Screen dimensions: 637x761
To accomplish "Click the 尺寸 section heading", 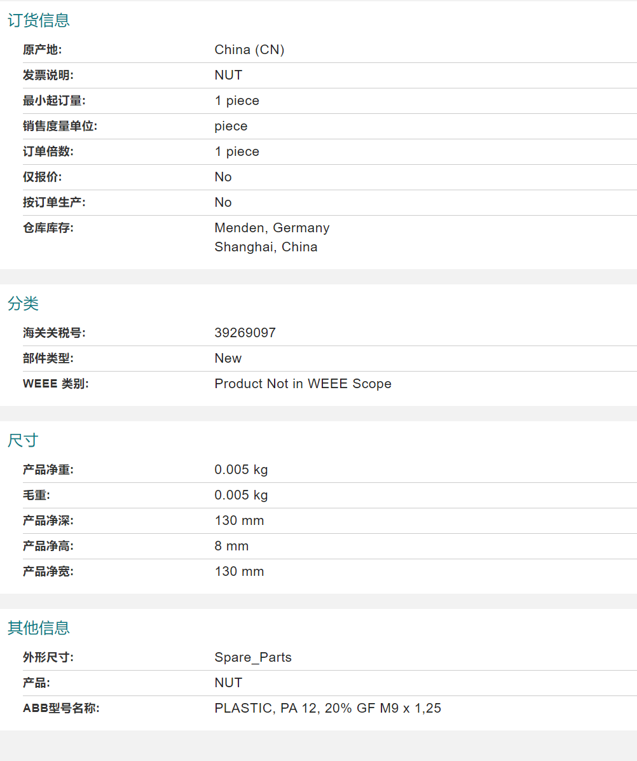I will [x=24, y=440].
